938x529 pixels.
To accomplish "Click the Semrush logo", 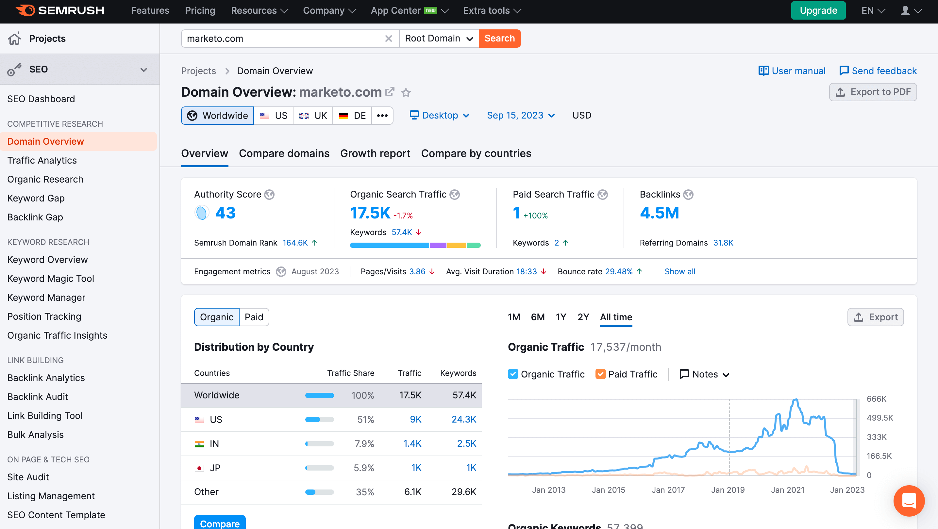I will pos(60,10).
